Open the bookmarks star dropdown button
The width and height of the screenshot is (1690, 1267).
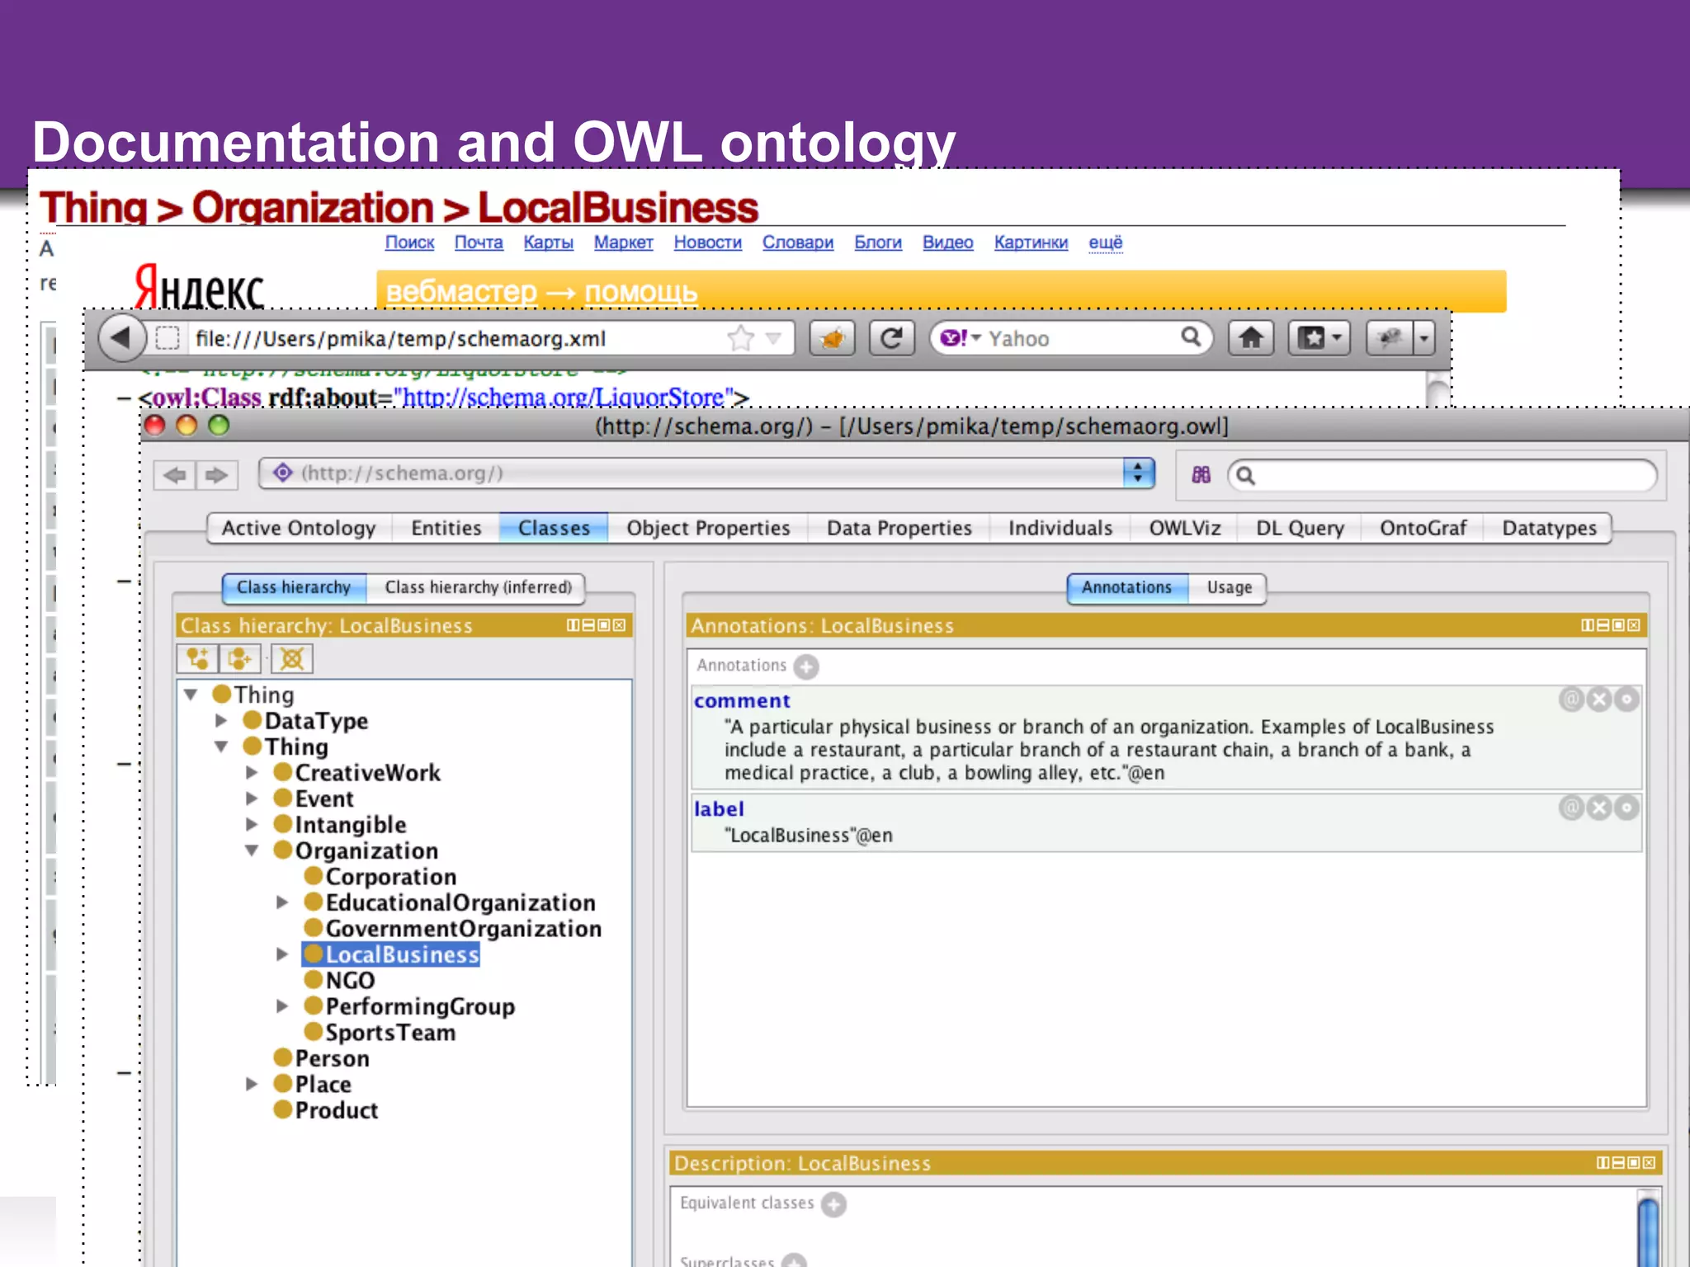[1319, 338]
